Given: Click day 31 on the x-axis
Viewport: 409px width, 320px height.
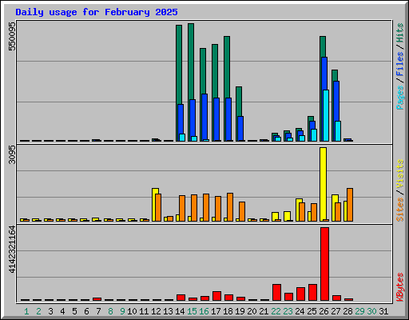Looking at the screenshot, I should pyautogui.click(x=383, y=311).
